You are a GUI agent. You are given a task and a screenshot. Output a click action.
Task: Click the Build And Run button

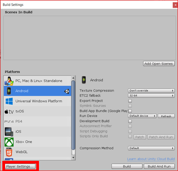[159, 166]
